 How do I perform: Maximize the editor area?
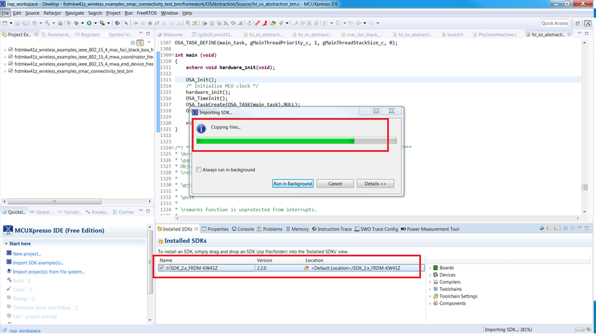click(x=586, y=34)
